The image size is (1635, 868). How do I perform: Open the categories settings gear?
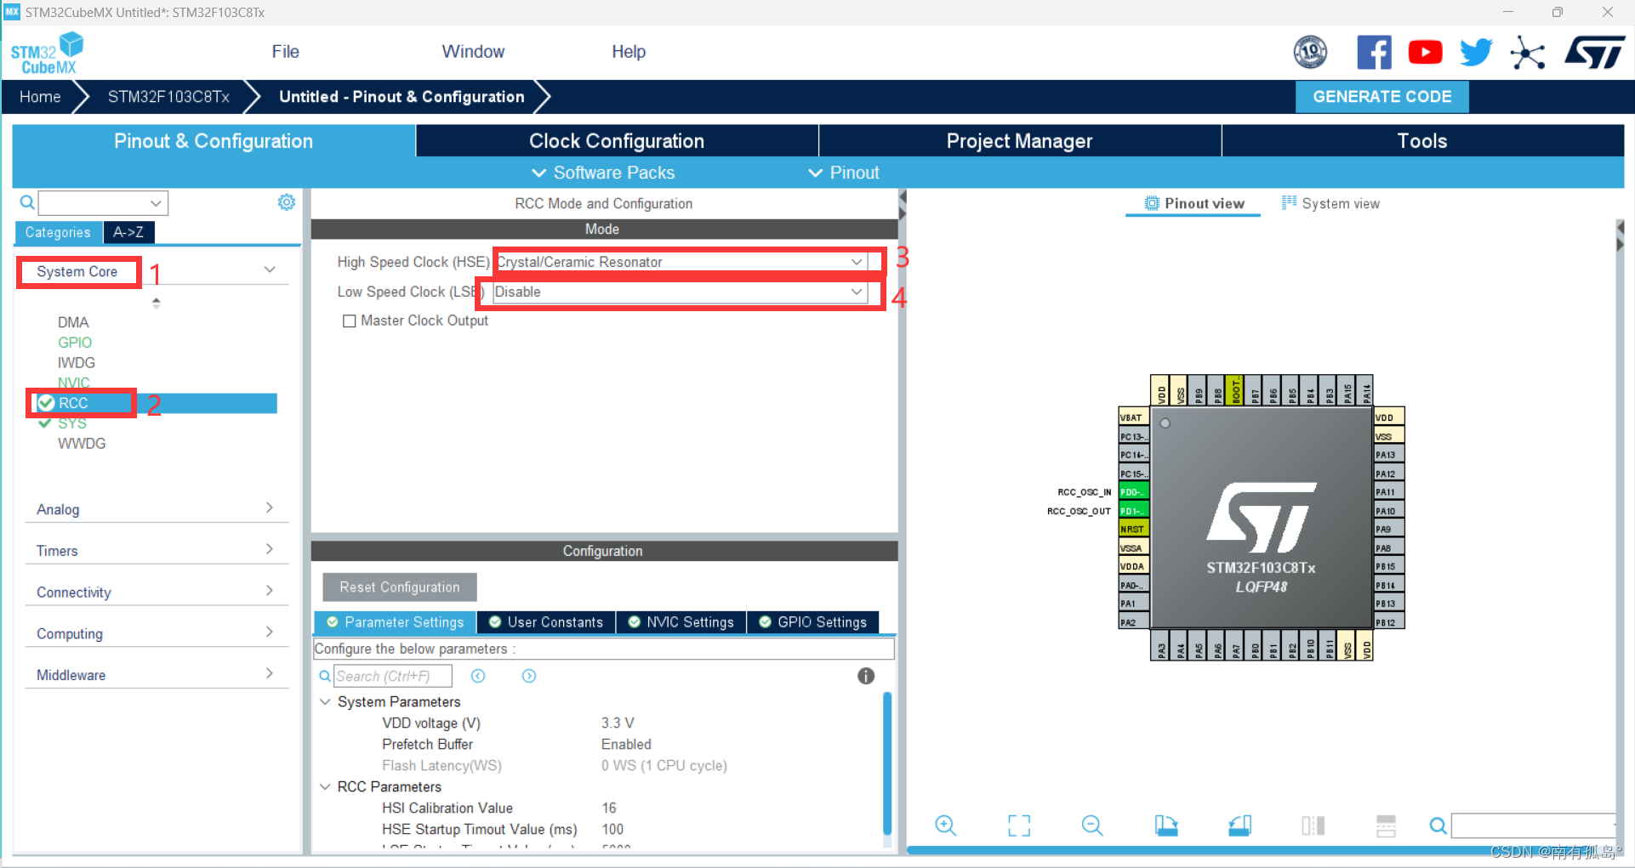[x=287, y=202]
